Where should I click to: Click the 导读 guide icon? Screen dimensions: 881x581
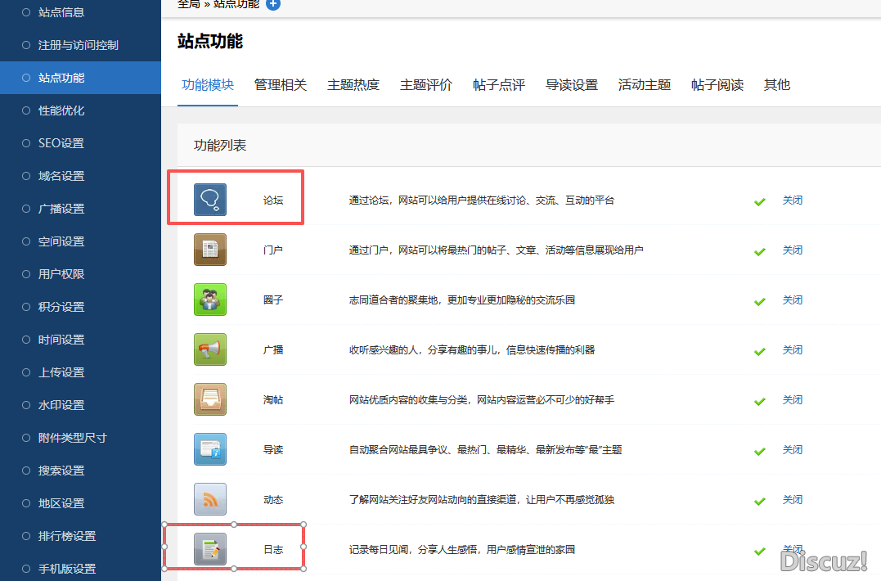click(210, 449)
